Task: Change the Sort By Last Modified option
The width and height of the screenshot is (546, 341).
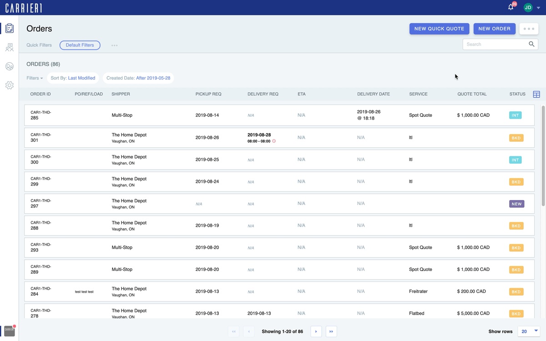Action: coord(73,78)
